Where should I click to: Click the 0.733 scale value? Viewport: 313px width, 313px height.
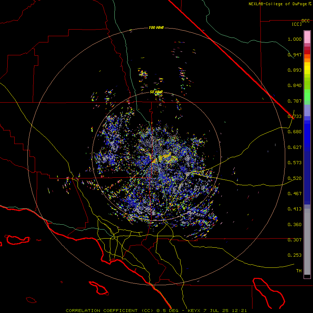coord(295,117)
